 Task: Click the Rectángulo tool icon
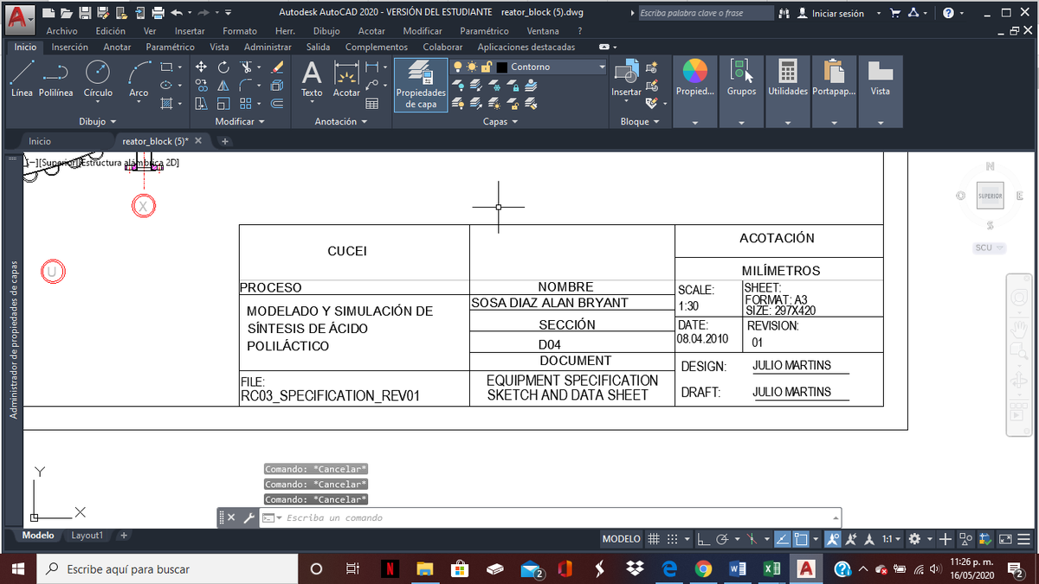click(x=166, y=67)
